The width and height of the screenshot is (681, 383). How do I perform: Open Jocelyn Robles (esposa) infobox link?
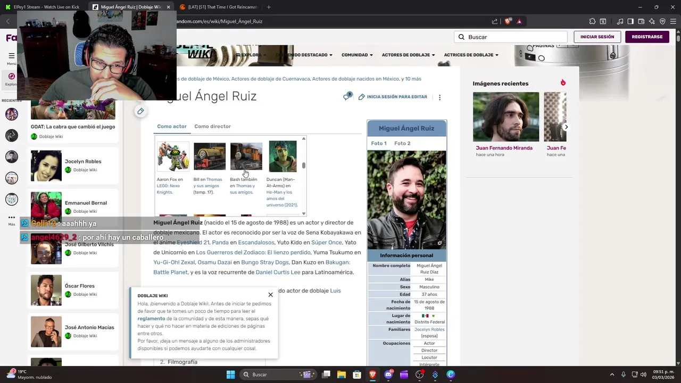click(x=429, y=330)
